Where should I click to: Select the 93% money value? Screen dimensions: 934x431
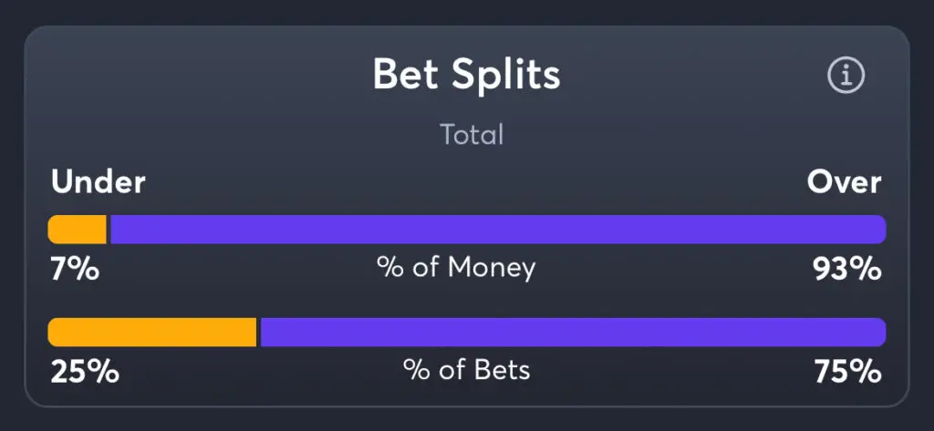(847, 270)
